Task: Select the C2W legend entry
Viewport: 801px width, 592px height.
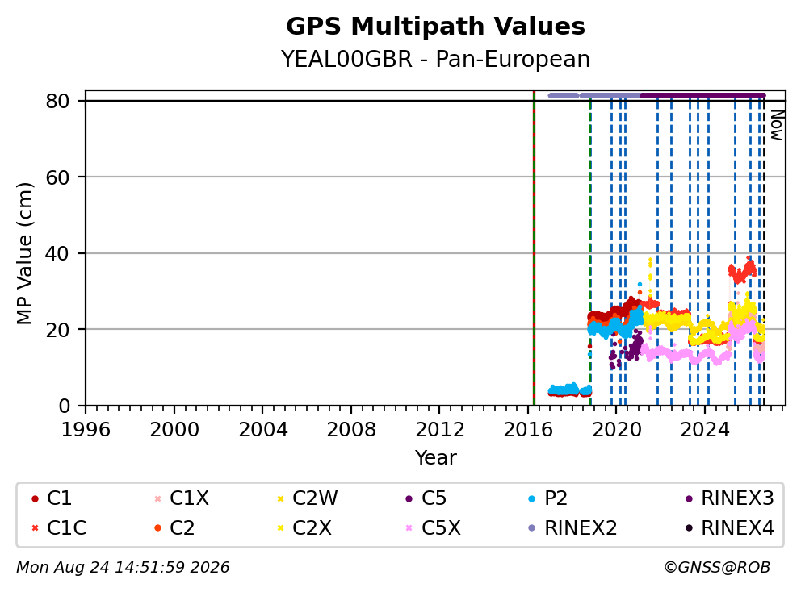Action: click(307, 498)
